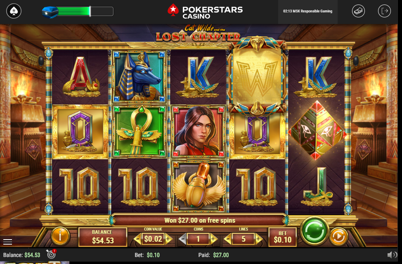The height and width of the screenshot is (264, 402).
Task: Increase number of lines with plus arrow
Action: tap(259, 239)
